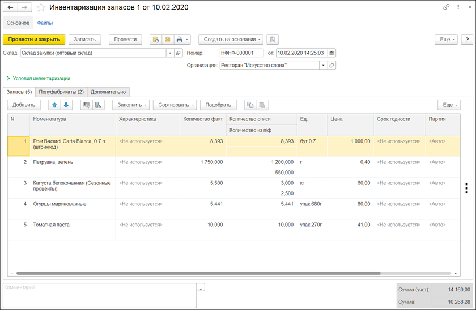Click the question mark help button
The height and width of the screenshot is (310, 476).
(467, 40)
